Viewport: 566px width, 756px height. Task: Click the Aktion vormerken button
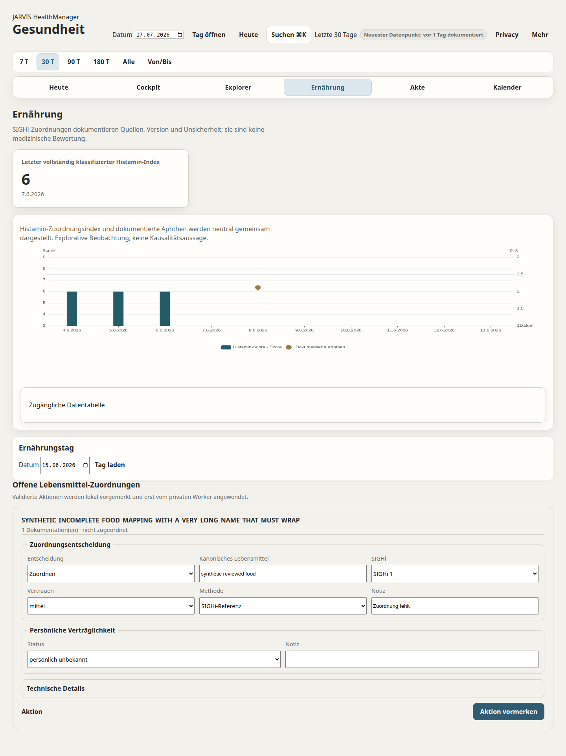coord(508,712)
